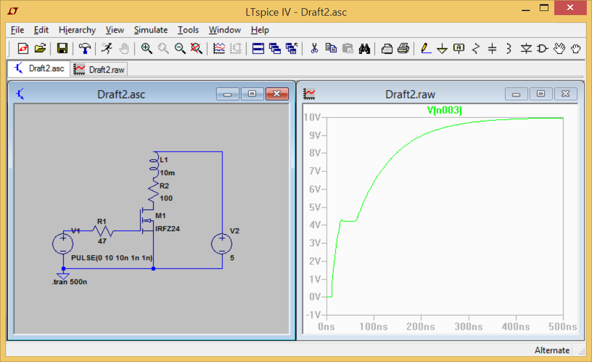This screenshot has width=592, height=362.
Task: Open Find with the binoculars icon
Action: click(364, 48)
